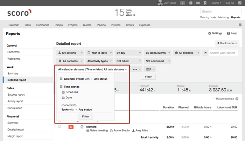Screen dimensions: 245x141
Task: Open Marketing view link
Action: [x=223, y=17]
